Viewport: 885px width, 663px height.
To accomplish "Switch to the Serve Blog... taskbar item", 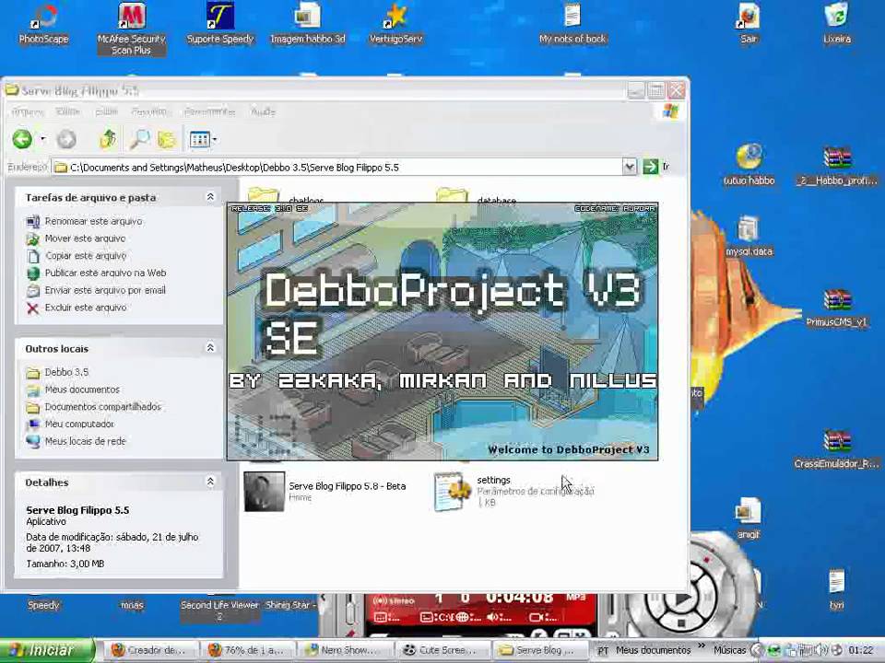I will (x=539, y=650).
